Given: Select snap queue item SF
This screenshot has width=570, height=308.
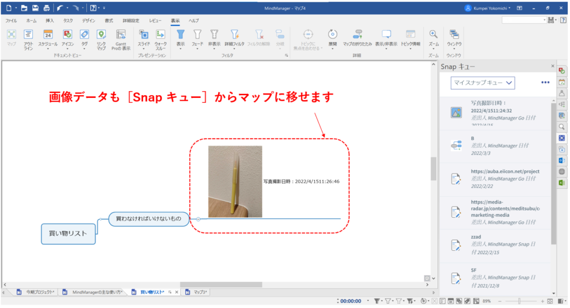Looking at the screenshot, I should (x=495, y=278).
